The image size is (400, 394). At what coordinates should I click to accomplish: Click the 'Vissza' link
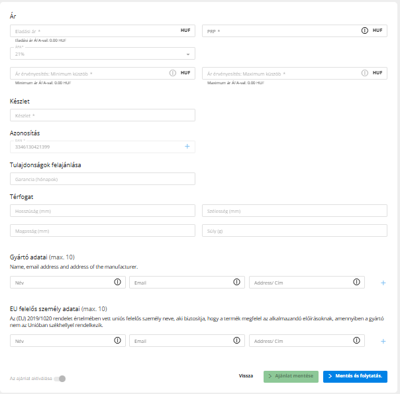[246, 376]
